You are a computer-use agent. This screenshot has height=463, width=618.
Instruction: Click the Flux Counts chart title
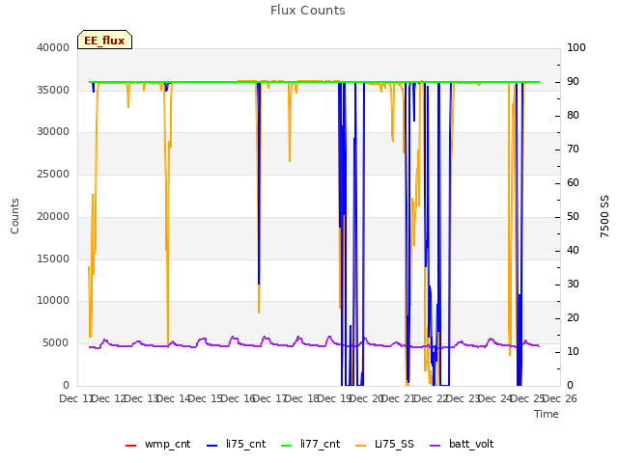pos(308,11)
